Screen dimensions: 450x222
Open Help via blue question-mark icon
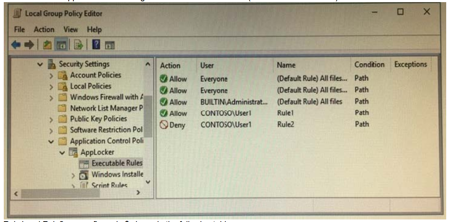(x=96, y=45)
